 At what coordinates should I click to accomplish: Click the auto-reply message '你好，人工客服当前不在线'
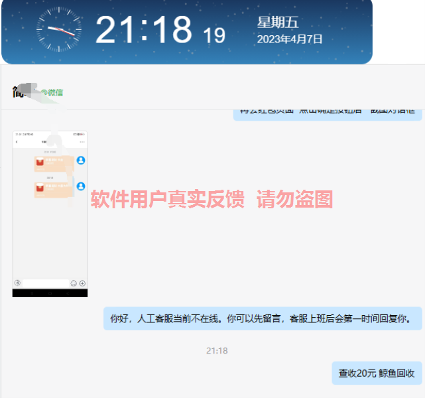point(263,318)
